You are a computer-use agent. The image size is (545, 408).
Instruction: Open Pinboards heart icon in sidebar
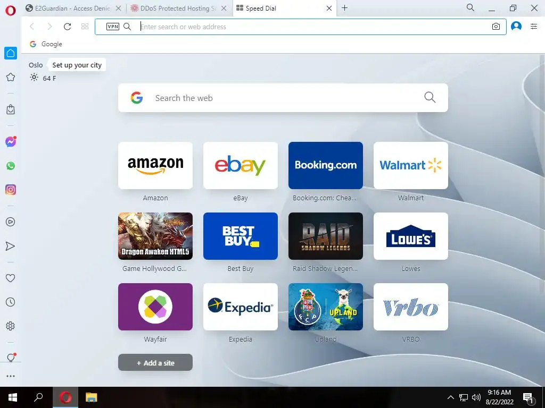point(11,278)
